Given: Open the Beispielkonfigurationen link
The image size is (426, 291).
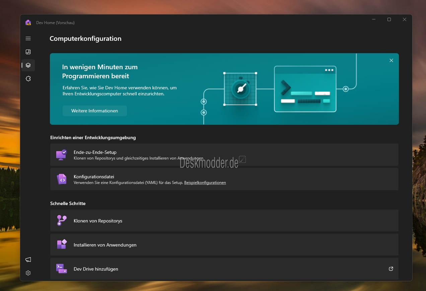Looking at the screenshot, I should tap(205, 183).
